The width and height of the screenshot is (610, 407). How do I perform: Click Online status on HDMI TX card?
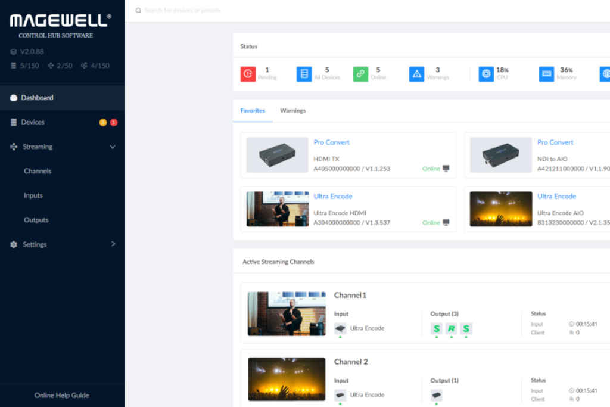tap(431, 169)
